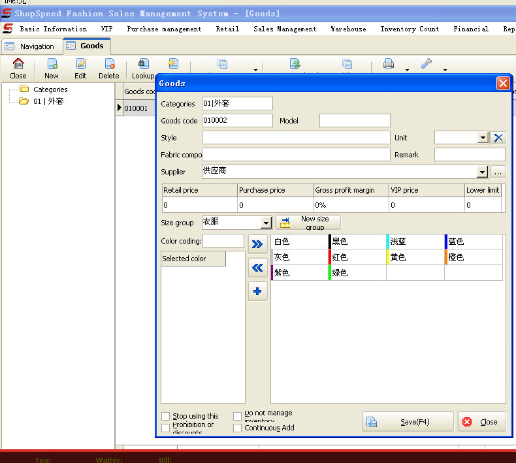Click the Close home toolbar icon

18,63
